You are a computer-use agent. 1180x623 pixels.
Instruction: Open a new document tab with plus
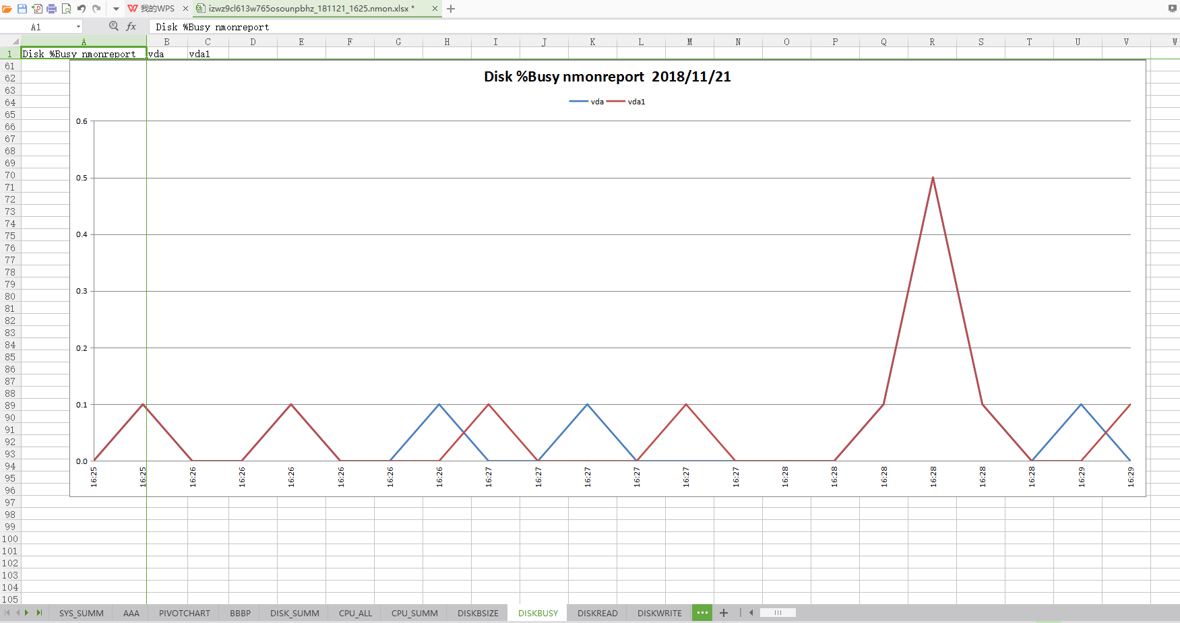coord(451,9)
